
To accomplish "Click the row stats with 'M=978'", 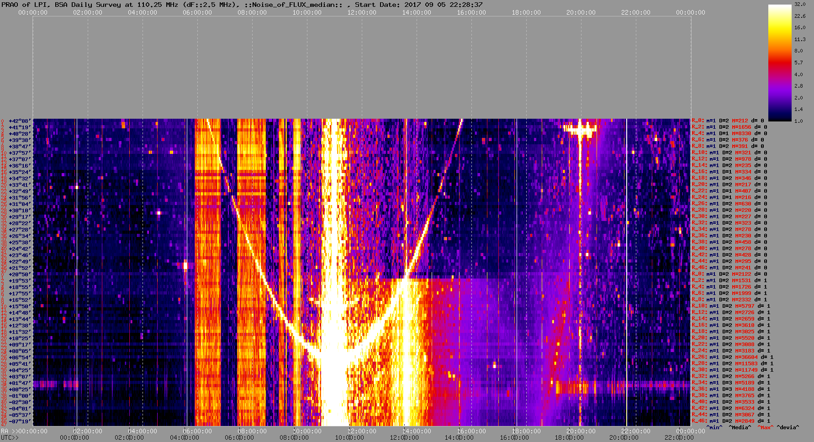I will pos(729,159).
